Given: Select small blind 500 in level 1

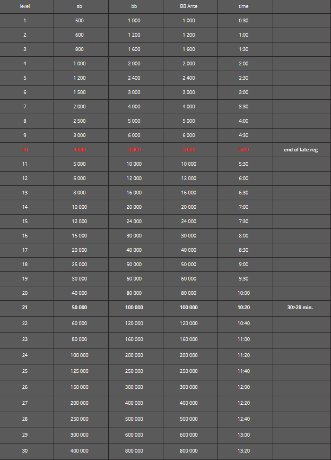Looking at the screenshot, I should click(80, 21).
